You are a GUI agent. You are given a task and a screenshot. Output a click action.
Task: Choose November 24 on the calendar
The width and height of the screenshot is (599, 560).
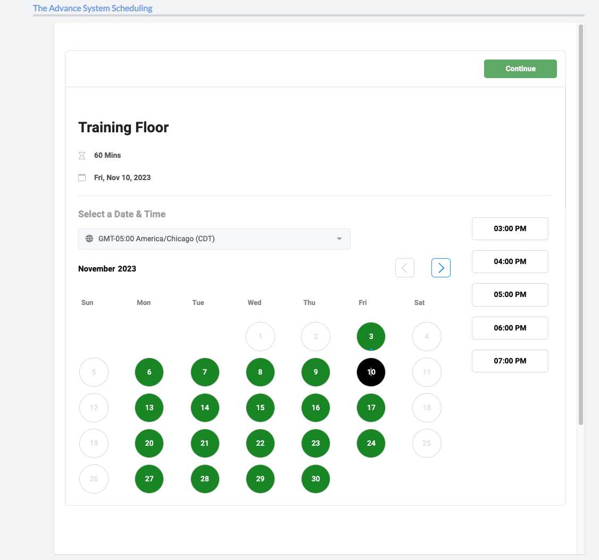point(371,443)
